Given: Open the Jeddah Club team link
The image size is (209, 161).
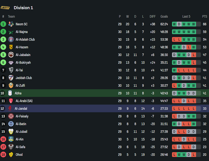Looking at the screenshot, I should coord(24,78).
